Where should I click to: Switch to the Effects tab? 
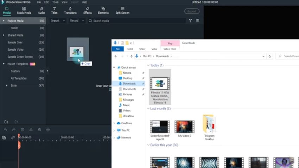click(x=87, y=11)
